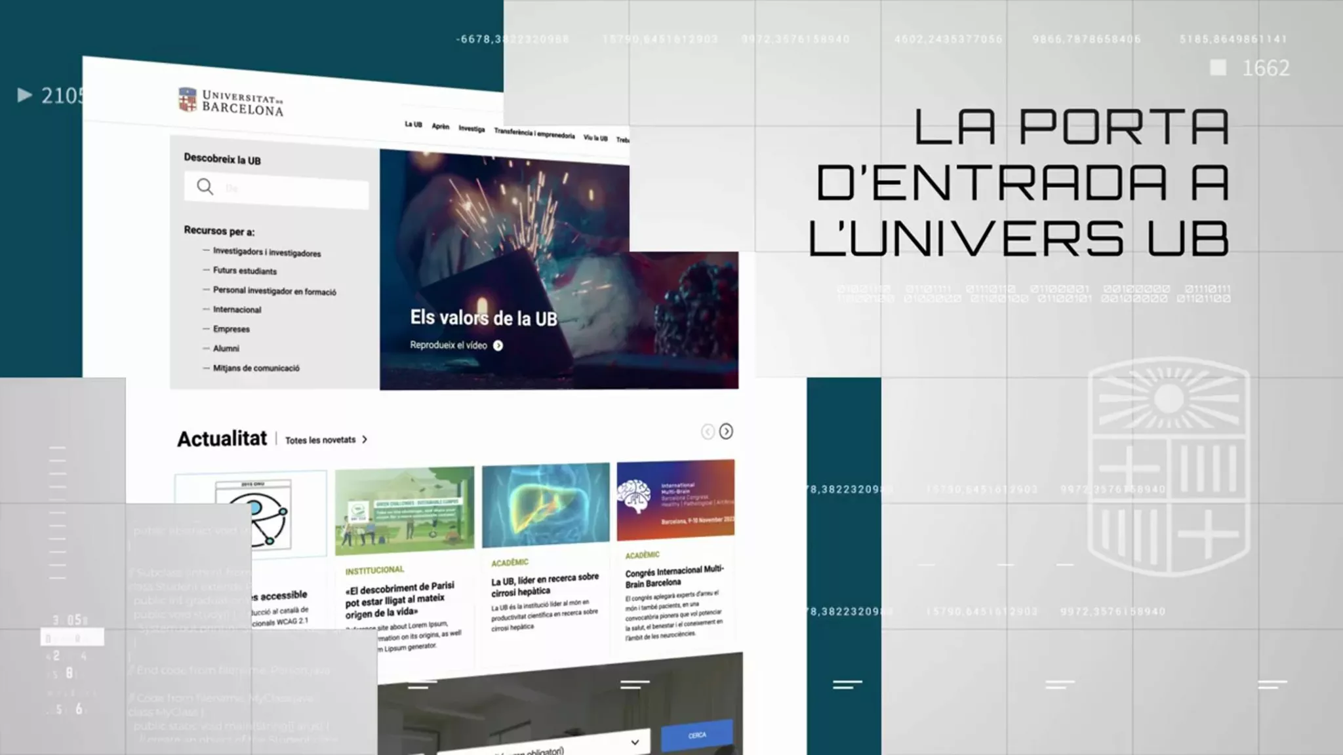Click the Actualitat section heading
This screenshot has width=1343, height=755.
pos(222,438)
